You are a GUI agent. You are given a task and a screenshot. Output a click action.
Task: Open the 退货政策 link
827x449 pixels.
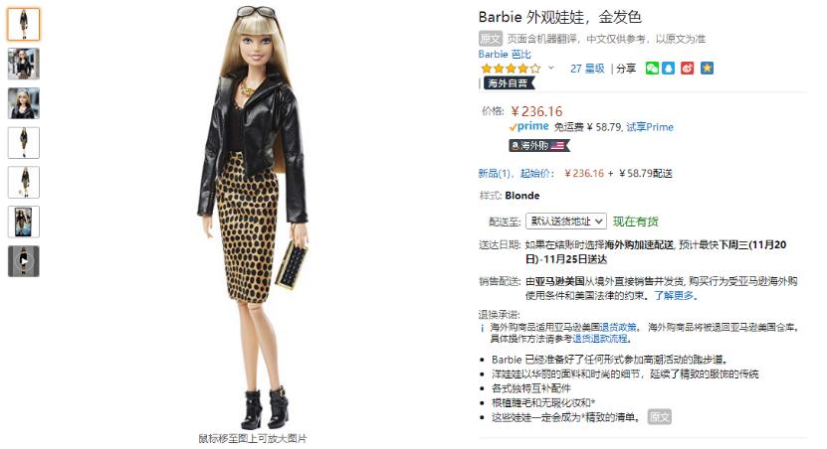(618, 327)
